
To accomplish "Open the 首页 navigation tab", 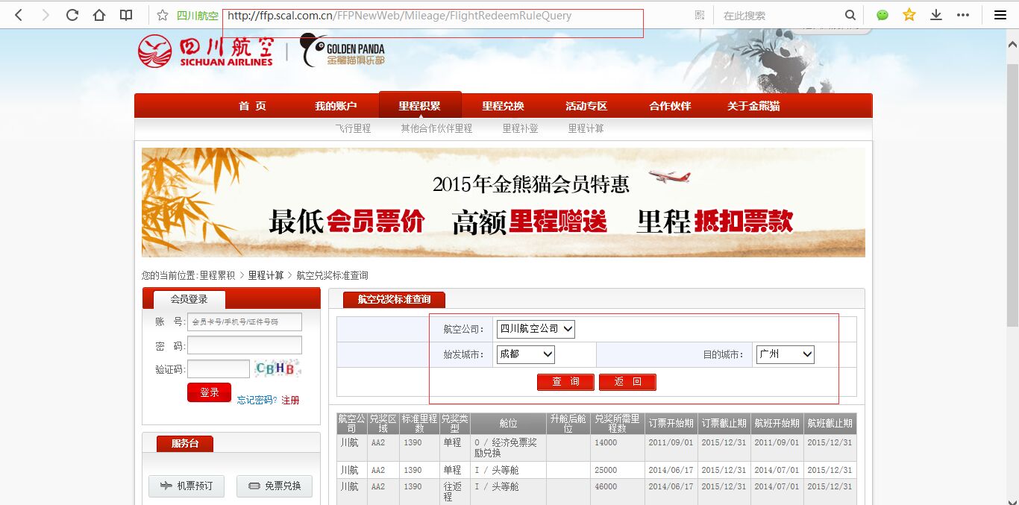I will click(252, 106).
